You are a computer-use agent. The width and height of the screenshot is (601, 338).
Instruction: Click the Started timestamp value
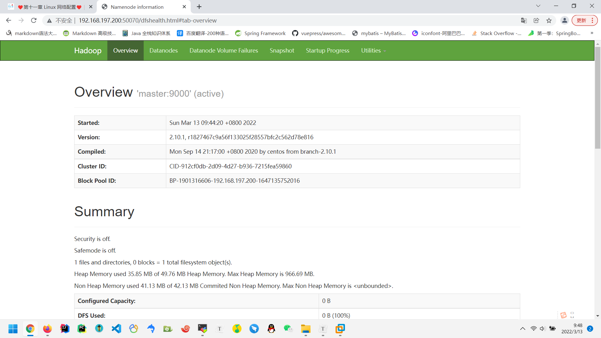pos(213,123)
